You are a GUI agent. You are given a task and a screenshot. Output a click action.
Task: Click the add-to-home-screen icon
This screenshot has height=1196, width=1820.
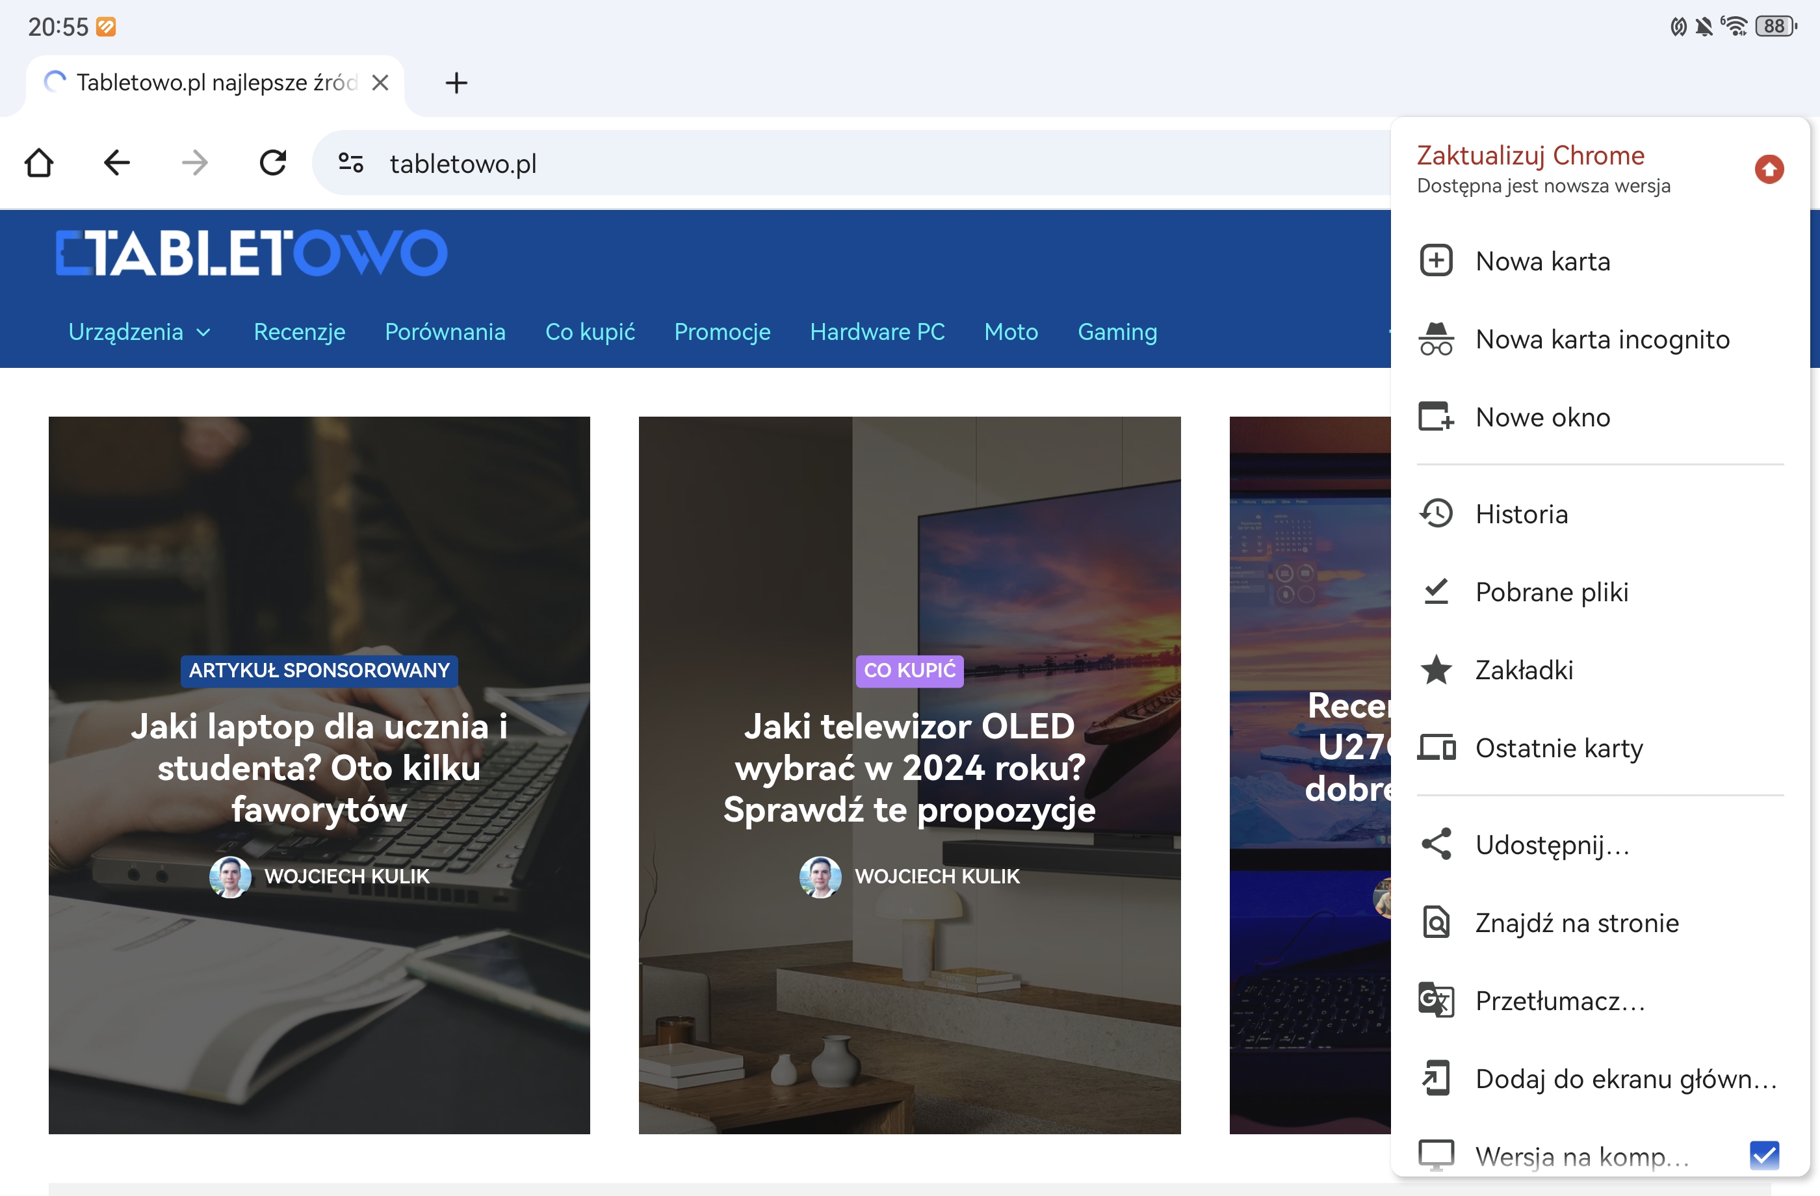pos(1436,1078)
